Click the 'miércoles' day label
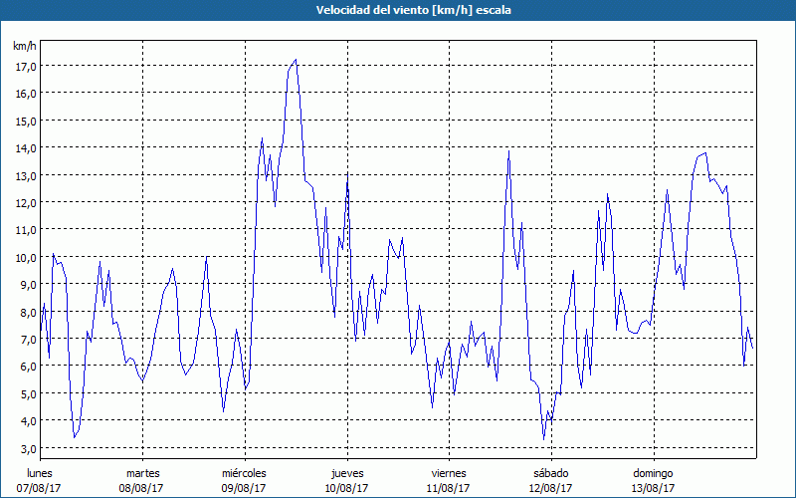Screen dimensions: 796x498 pos(244,473)
